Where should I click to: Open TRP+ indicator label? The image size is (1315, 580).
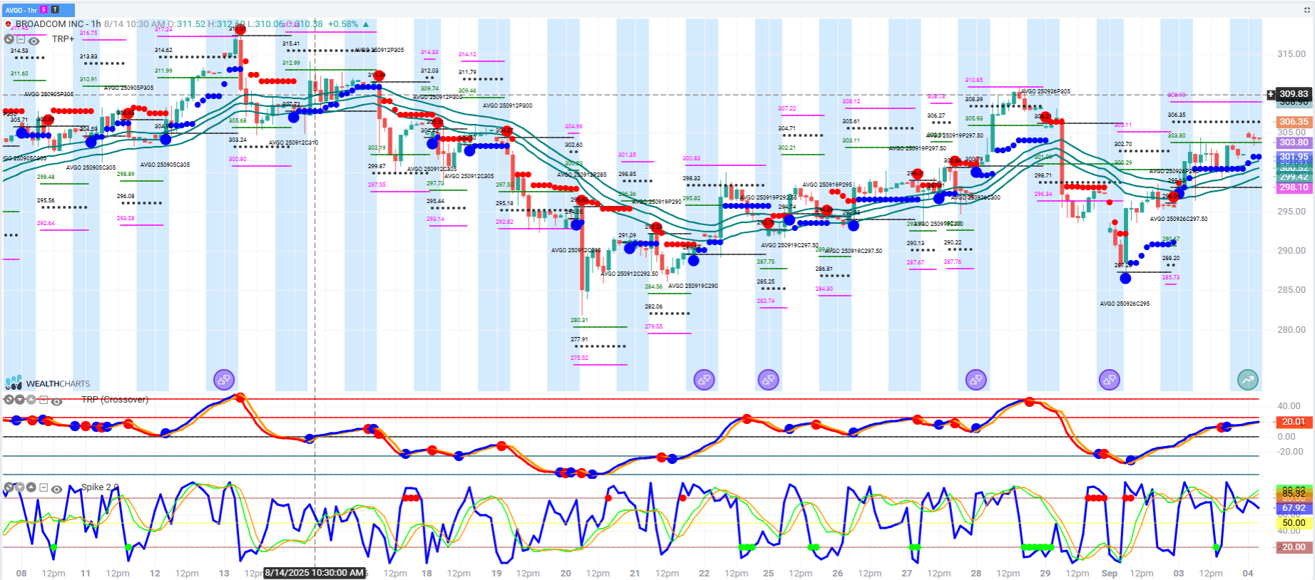tap(63, 39)
